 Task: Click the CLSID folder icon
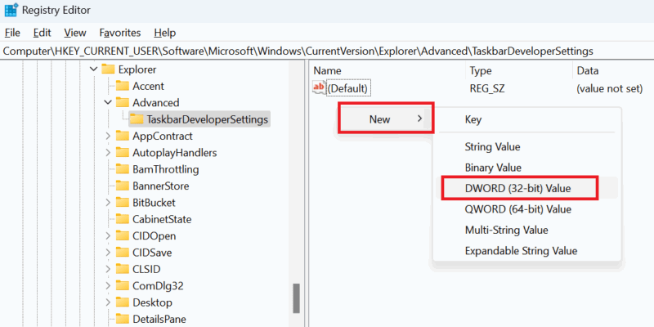tap(122, 269)
